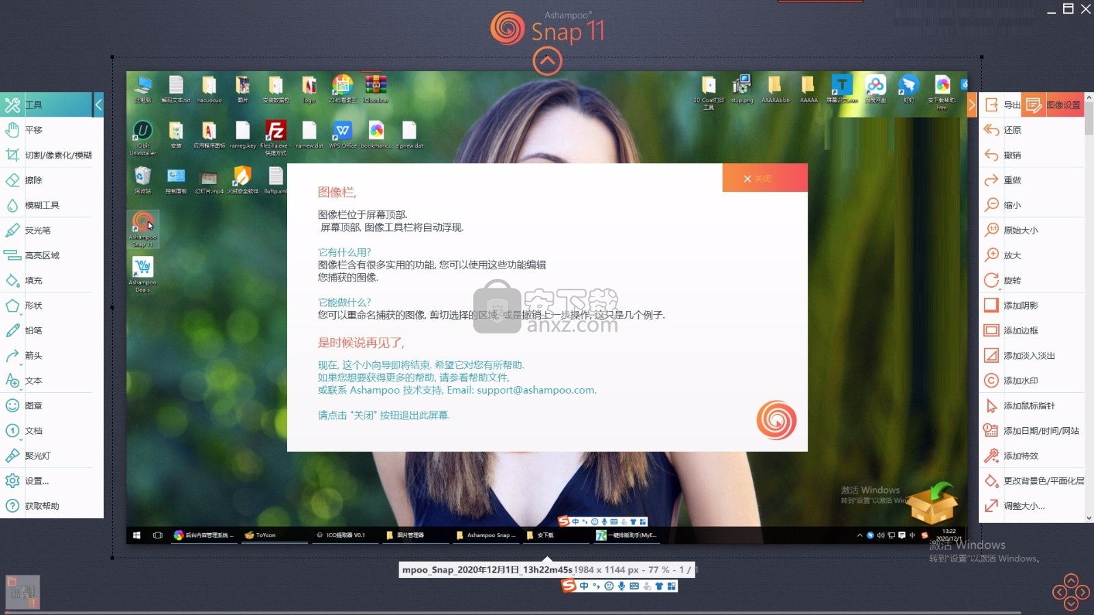Select the Highlighter (荧光笔) tool
Viewport: 1094px width, 615px height.
click(x=46, y=230)
